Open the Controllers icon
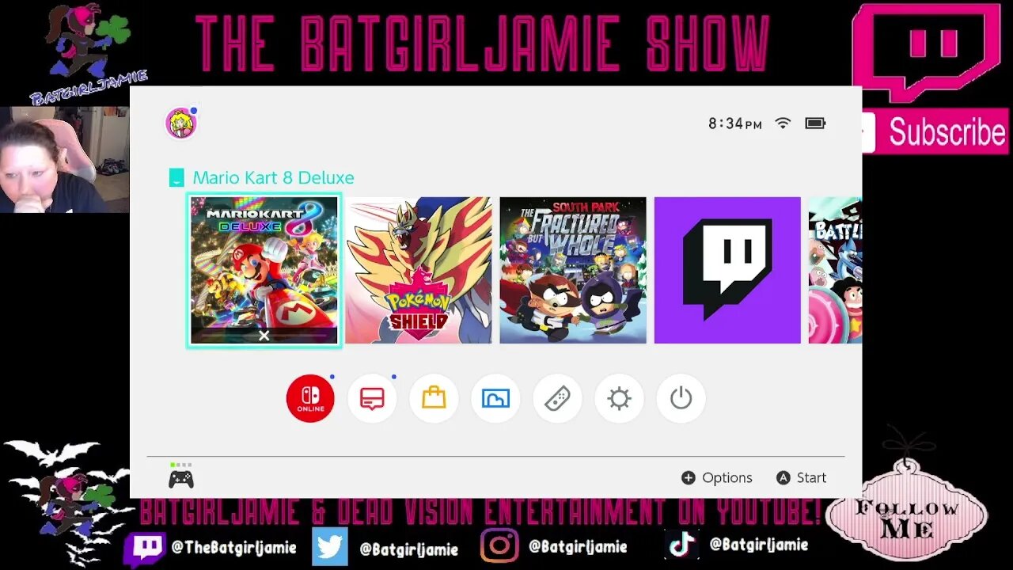1013x570 pixels. pyautogui.click(x=557, y=398)
